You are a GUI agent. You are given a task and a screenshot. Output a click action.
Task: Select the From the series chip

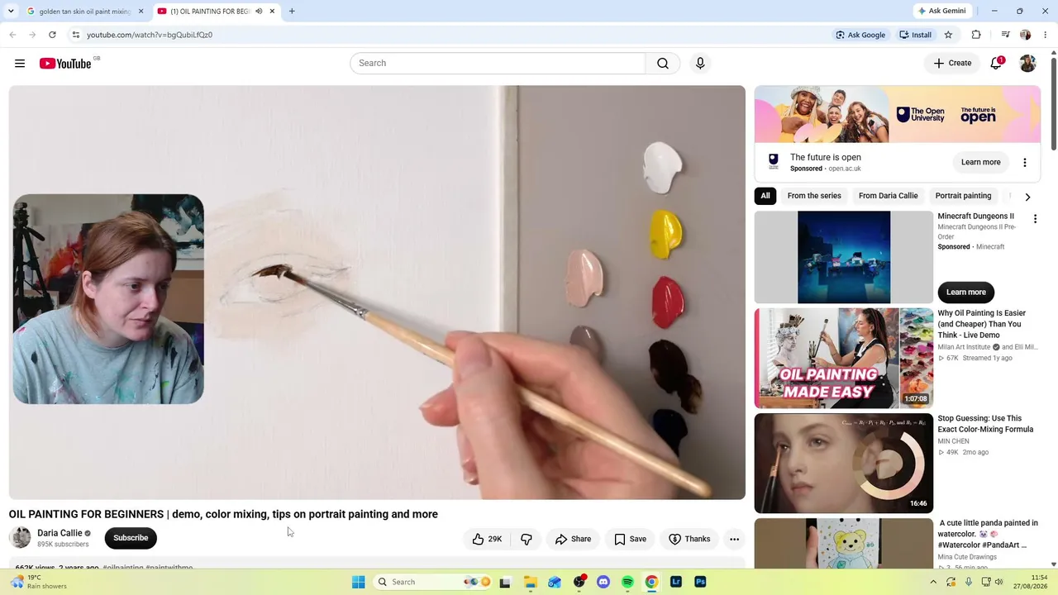click(x=814, y=196)
